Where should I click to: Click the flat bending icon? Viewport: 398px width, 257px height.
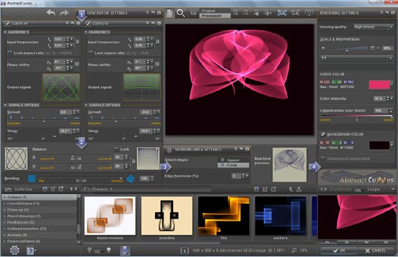pyautogui.click(x=32, y=179)
